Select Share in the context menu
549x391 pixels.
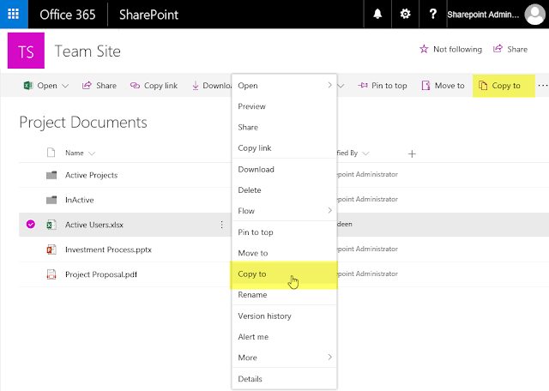[284, 127]
